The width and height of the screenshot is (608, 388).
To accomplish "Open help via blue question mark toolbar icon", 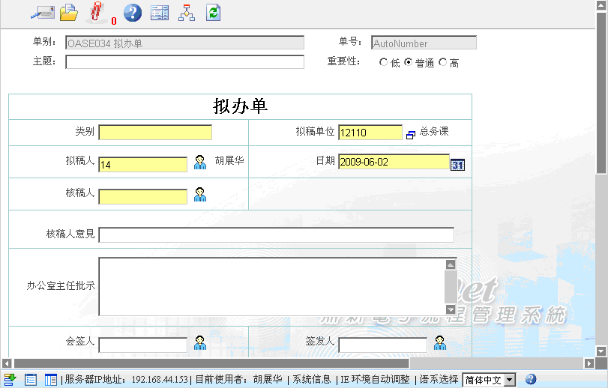I will (x=132, y=12).
